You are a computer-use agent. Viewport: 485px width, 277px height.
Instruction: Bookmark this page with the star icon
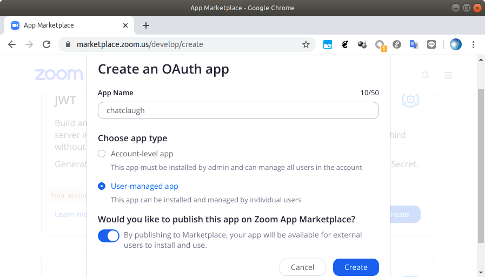306,44
